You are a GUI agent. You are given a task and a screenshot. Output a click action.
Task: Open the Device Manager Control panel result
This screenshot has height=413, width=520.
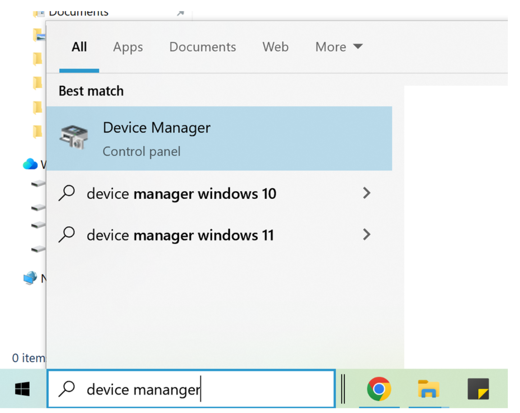tap(219, 138)
